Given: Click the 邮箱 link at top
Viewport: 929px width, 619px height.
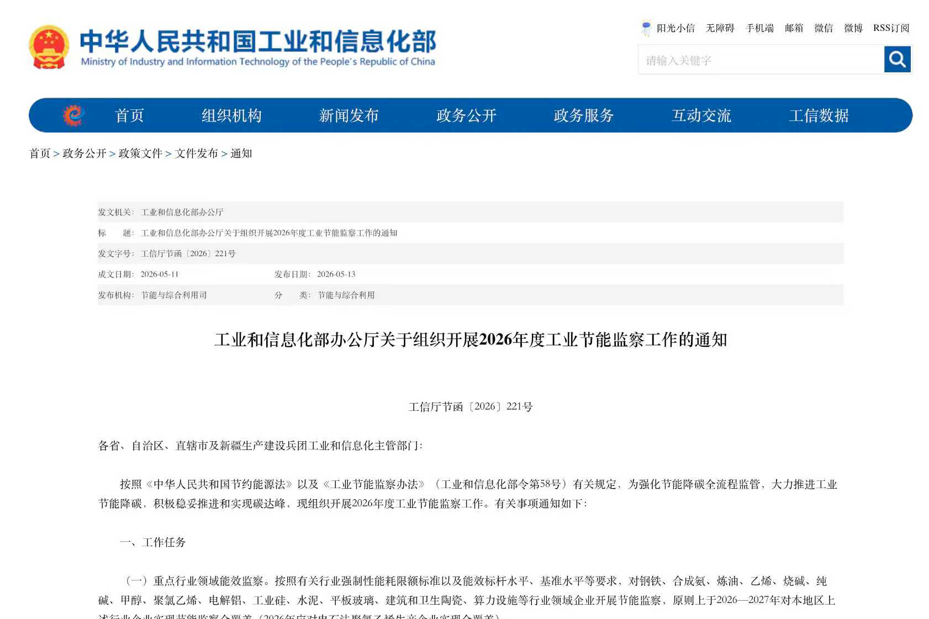Looking at the screenshot, I should [794, 28].
